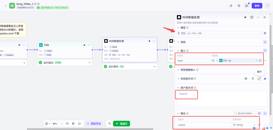Click the 添加节点 button
The height and width of the screenshot is (130, 273).
tap(94, 124)
